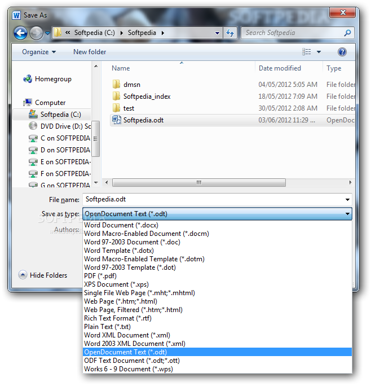Image resolution: width=371 pixels, height=386 pixels.
Task: Click the Hide Folders button
Action: pyautogui.click(x=43, y=275)
